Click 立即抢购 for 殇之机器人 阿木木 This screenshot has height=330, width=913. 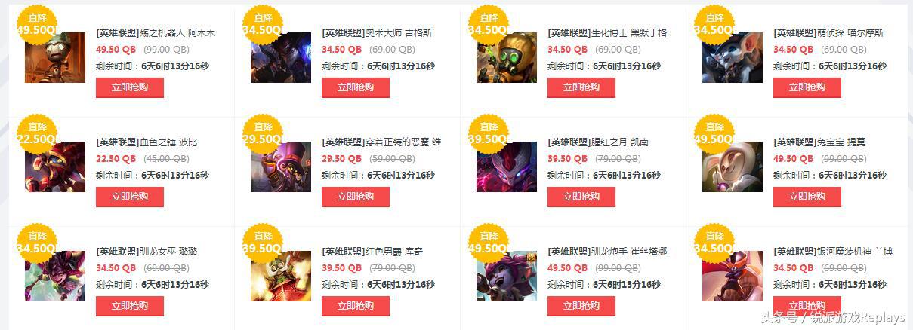[x=130, y=87]
